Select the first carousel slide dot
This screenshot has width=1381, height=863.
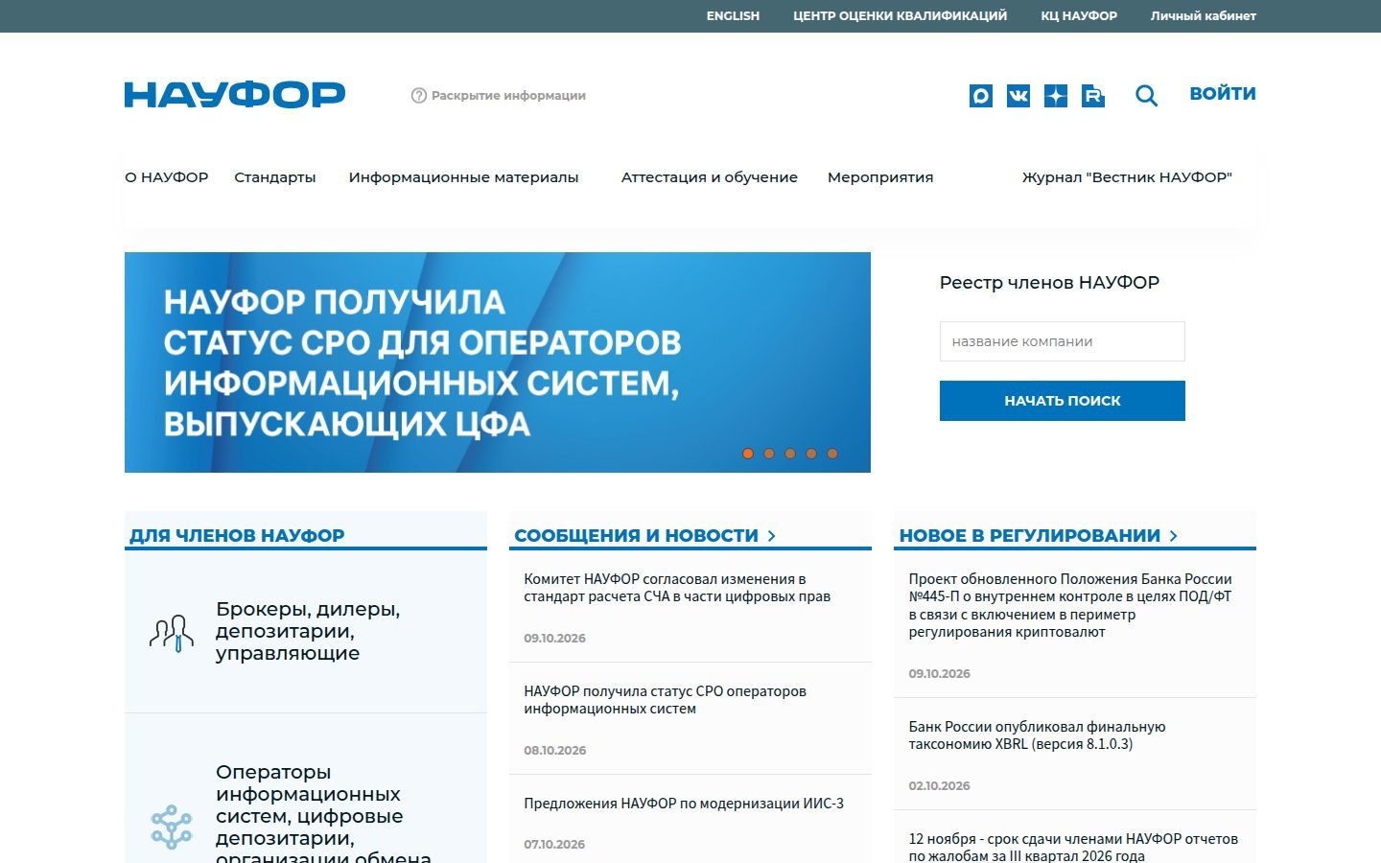(748, 454)
